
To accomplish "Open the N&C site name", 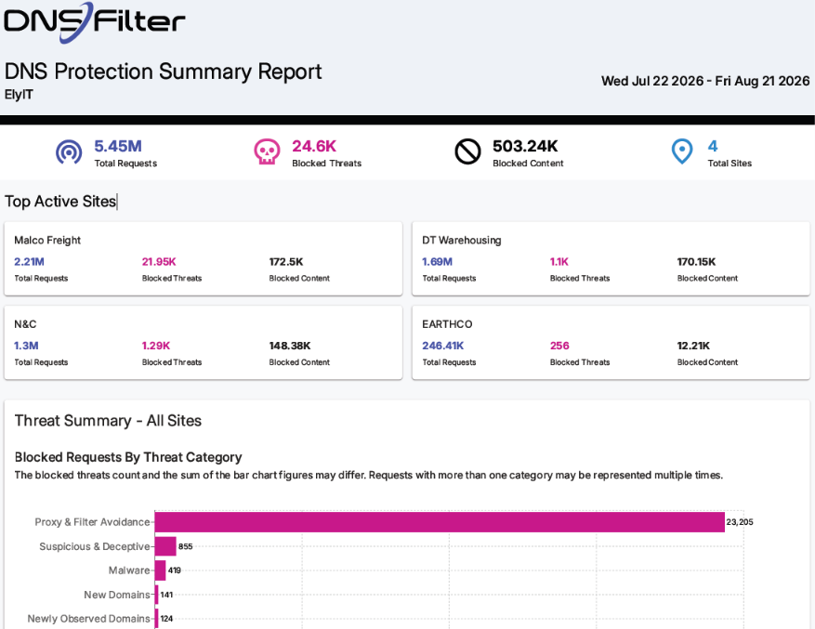I will [x=25, y=324].
